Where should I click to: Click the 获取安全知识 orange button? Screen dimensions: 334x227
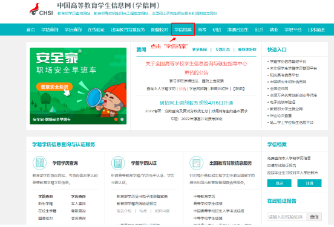[x=54, y=87]
